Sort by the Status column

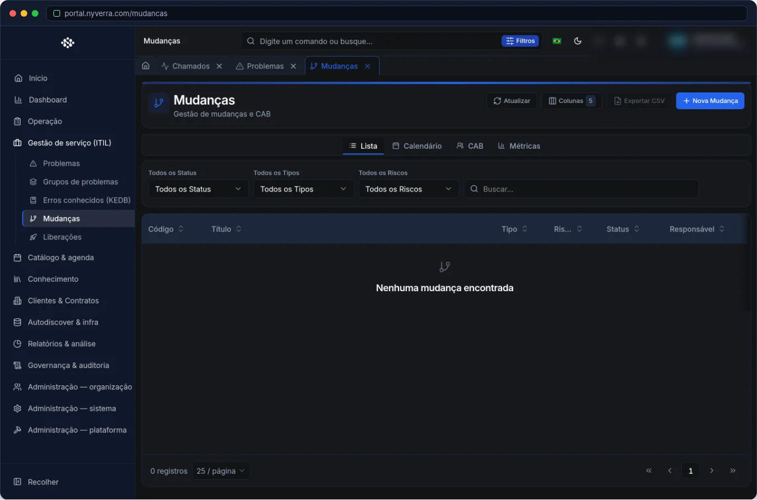(623, 229)
